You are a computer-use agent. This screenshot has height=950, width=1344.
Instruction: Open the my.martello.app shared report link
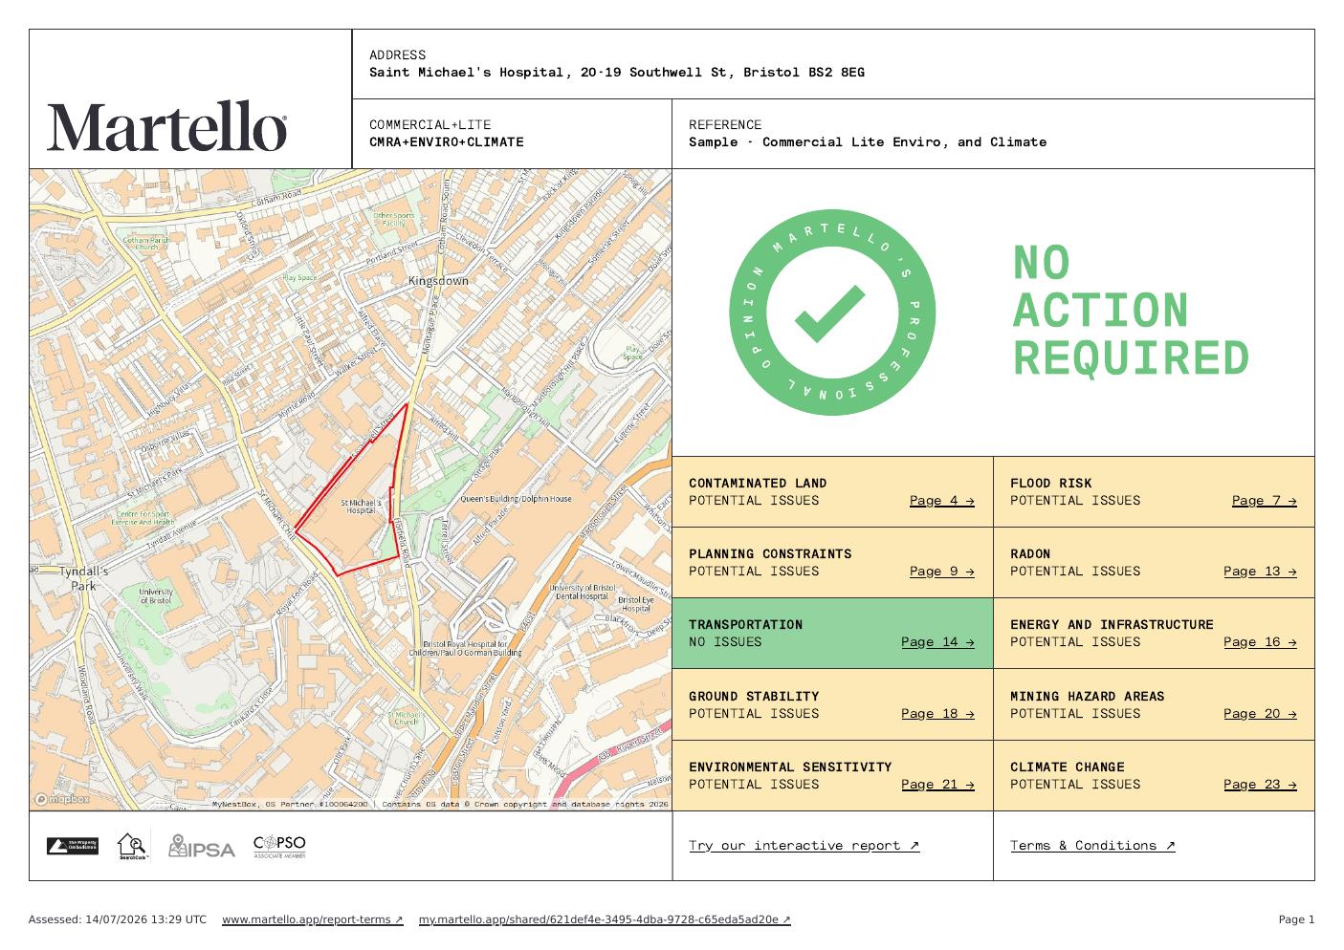(605, 920)
